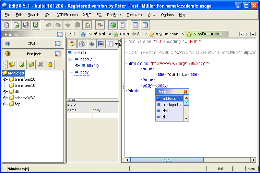260x173 pixels.
Task: Choose div in the completion list
Action: point(169,117)
